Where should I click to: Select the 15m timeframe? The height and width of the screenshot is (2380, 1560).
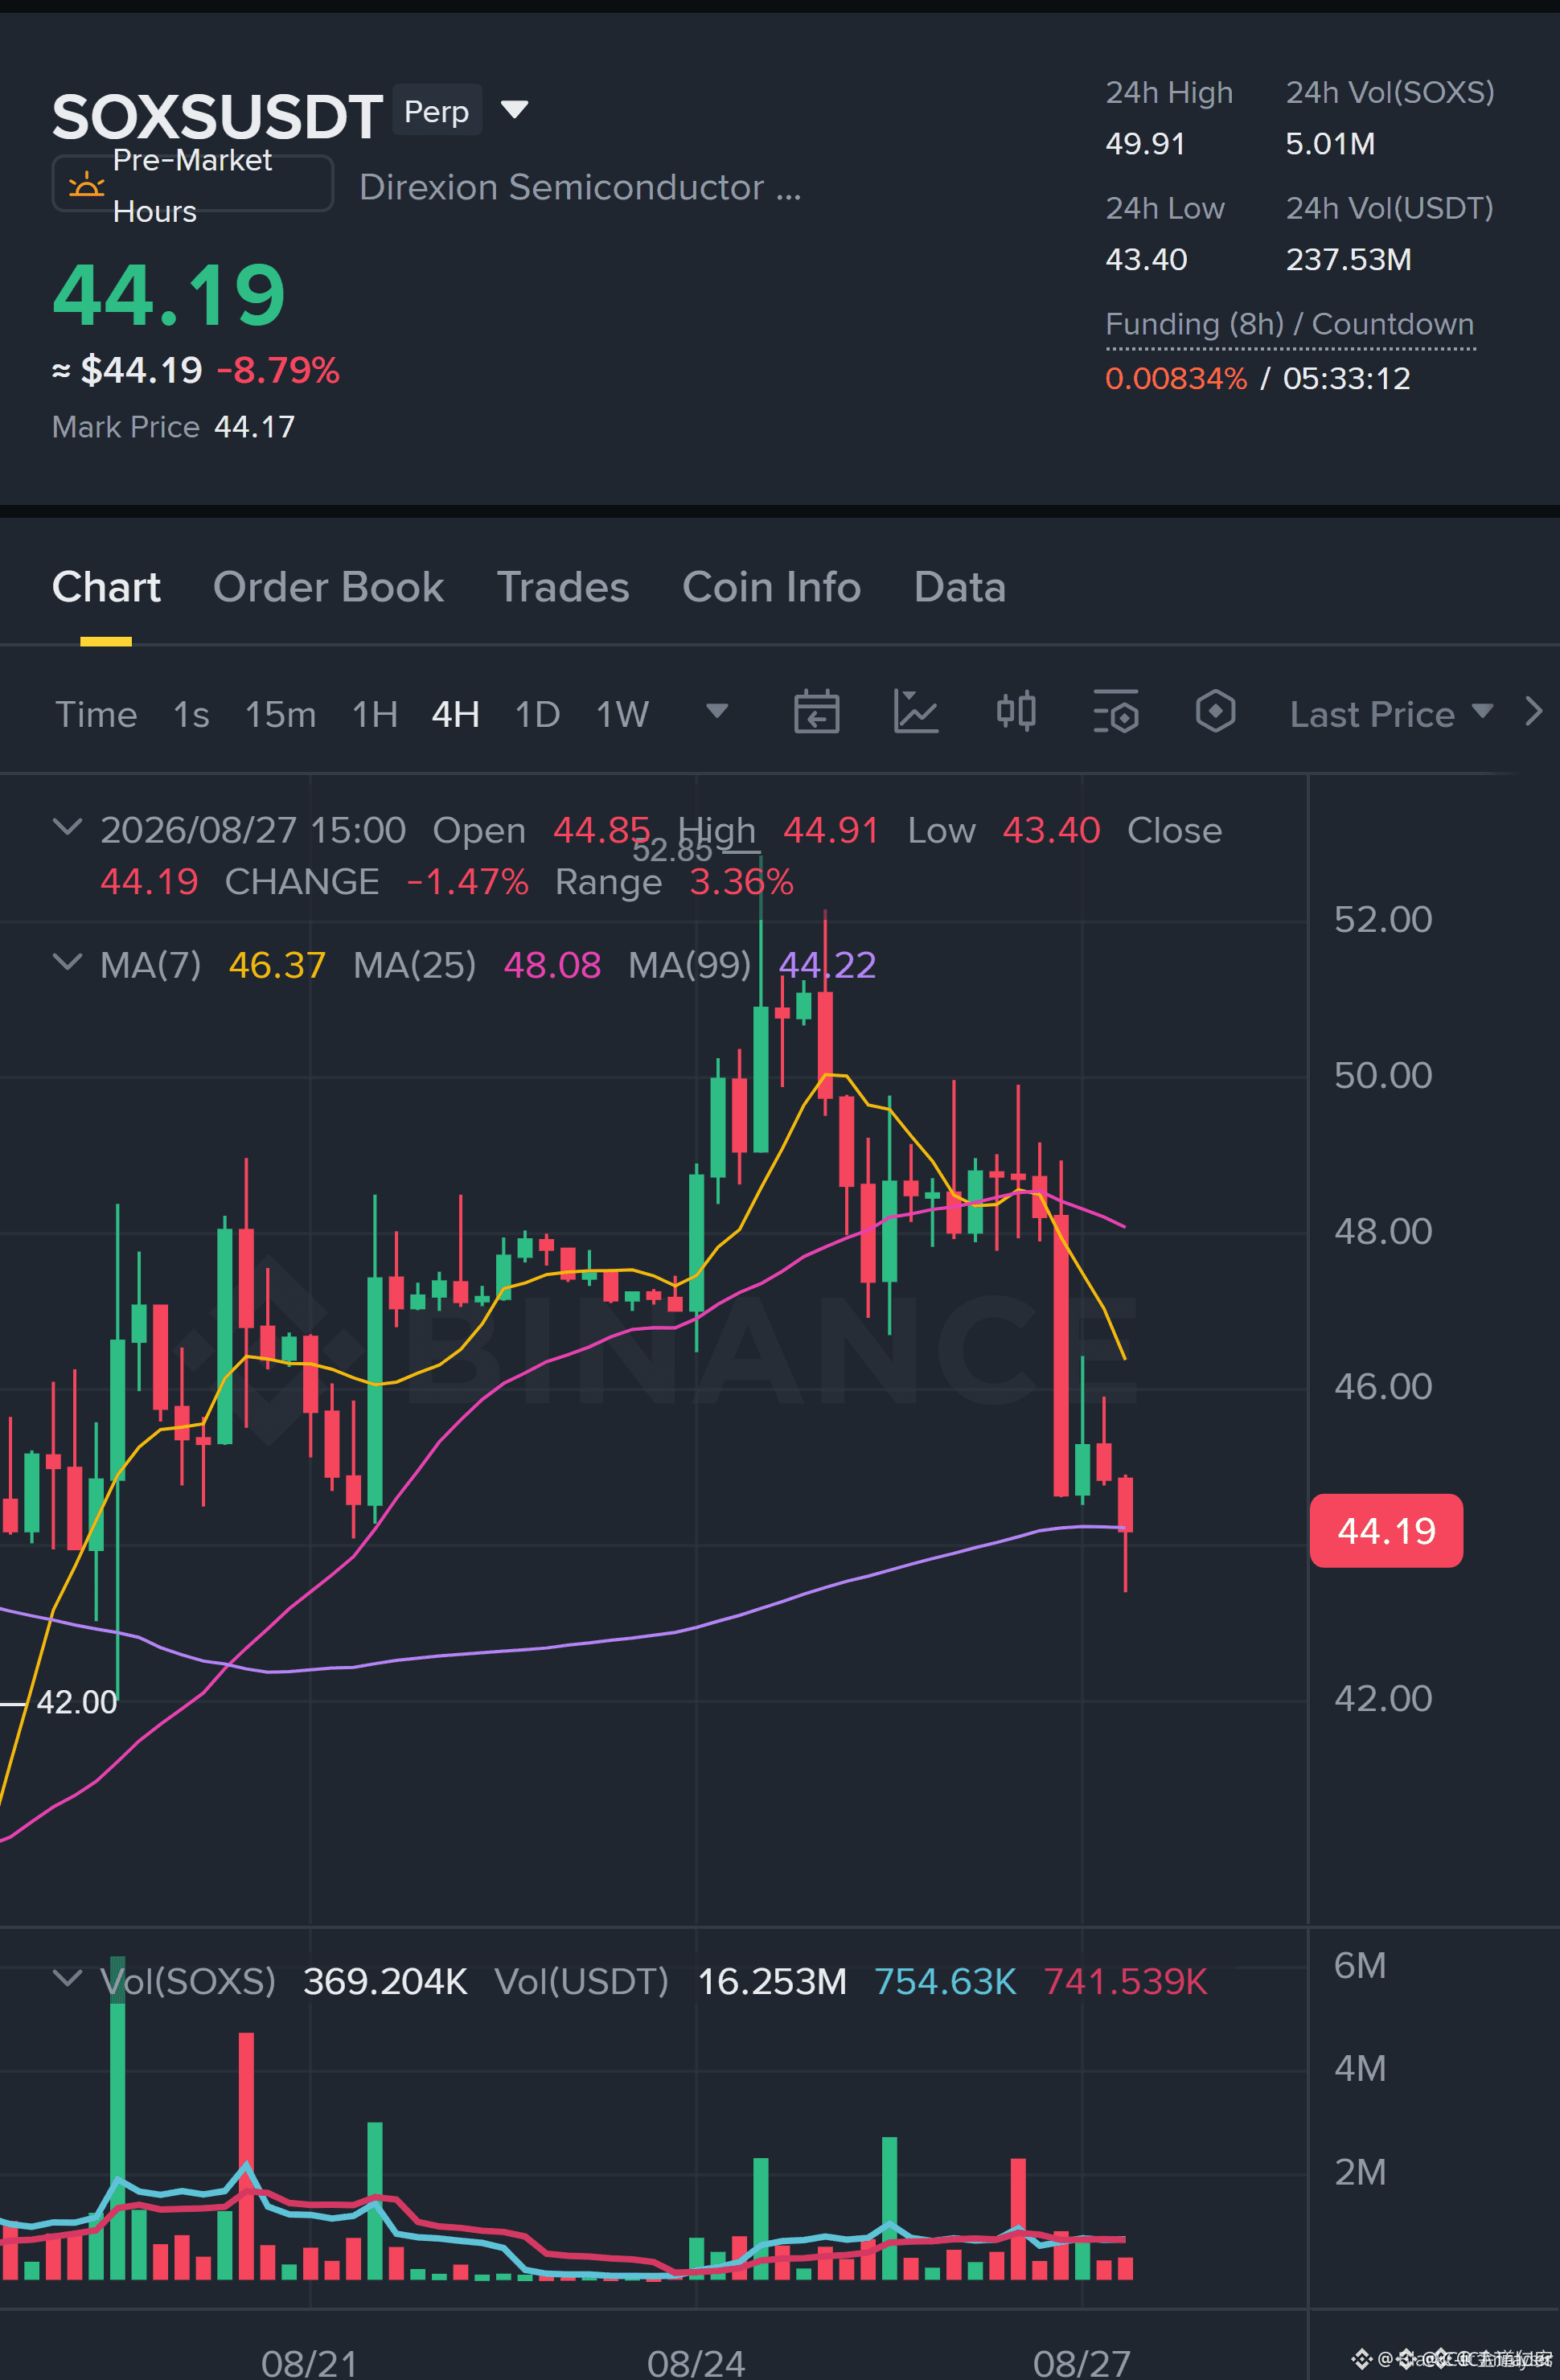(x=281, y=714)
